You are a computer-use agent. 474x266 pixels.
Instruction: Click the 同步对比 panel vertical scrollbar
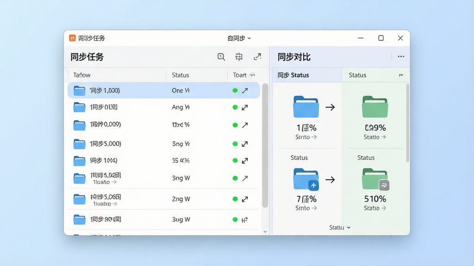pyautogui.click(x=407, y=123)
